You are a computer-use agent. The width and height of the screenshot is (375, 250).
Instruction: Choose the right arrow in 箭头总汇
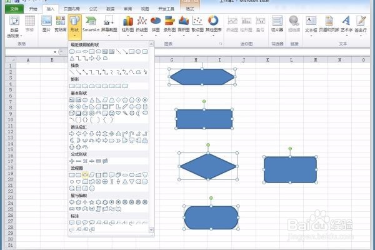pyautogui.click(x=72, y=134)
